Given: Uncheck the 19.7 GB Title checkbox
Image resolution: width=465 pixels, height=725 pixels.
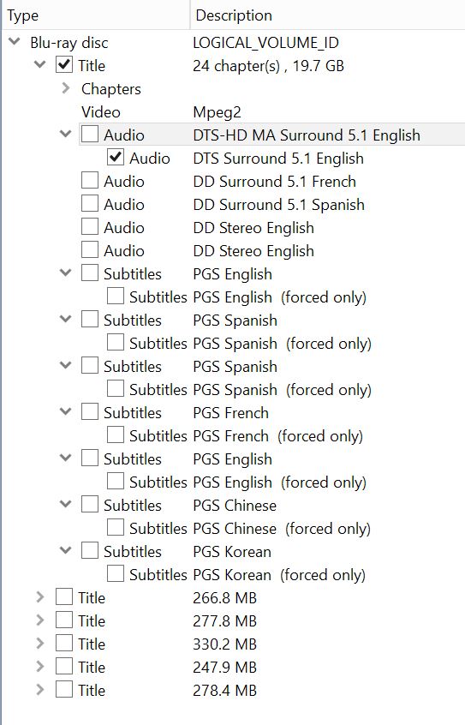Looking at the screenshot, I should [63, 65].
